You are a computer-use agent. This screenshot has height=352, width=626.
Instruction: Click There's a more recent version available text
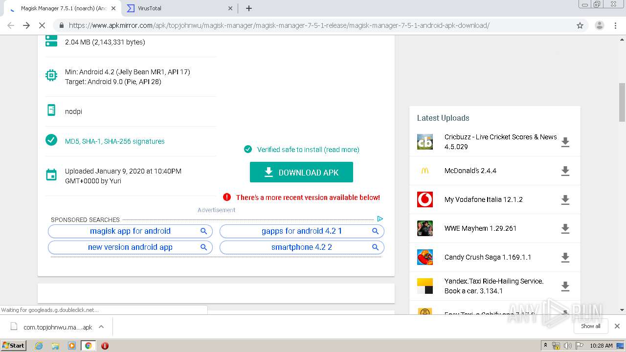pos(308,198)
